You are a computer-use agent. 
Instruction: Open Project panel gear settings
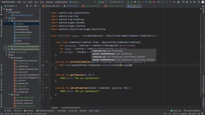point(35,6)
